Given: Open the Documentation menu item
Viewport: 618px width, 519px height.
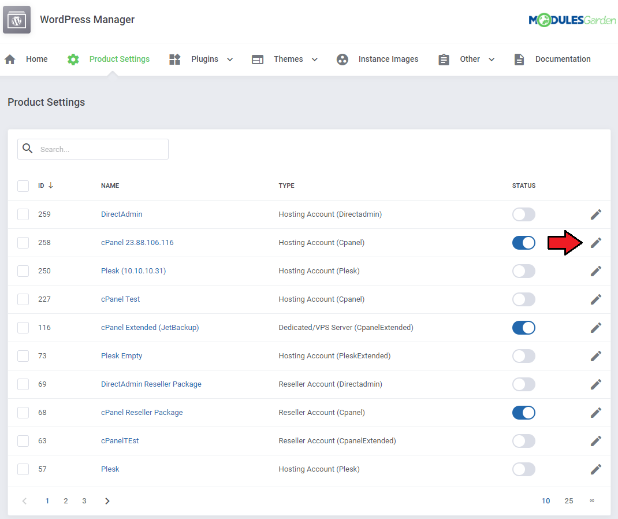Looking at the screenshot, I should [563, 59].
